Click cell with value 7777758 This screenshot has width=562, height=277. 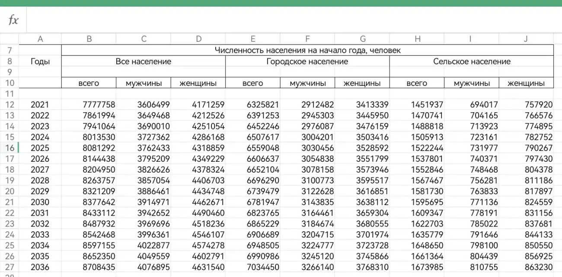point(89,104)
